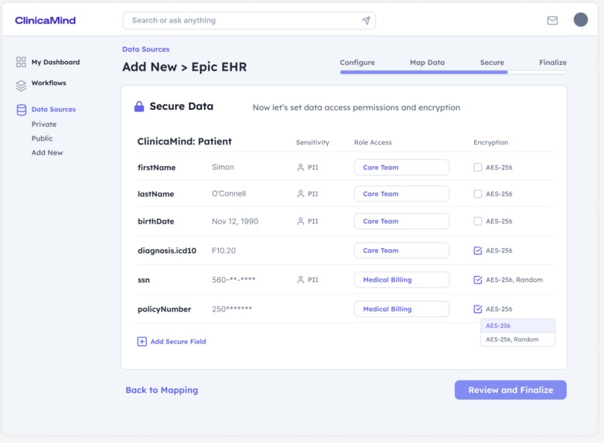Click the Workflows layers icon
The width and height of the screenshot is (604, 443).
click(x=21, y=85)
